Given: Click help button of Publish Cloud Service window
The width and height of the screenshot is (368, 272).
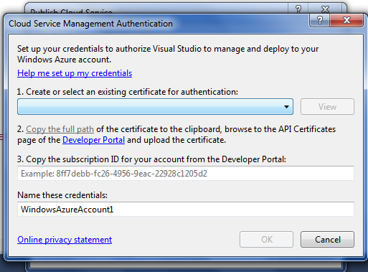Looking at the screenshot, I should tap(298, 9).
